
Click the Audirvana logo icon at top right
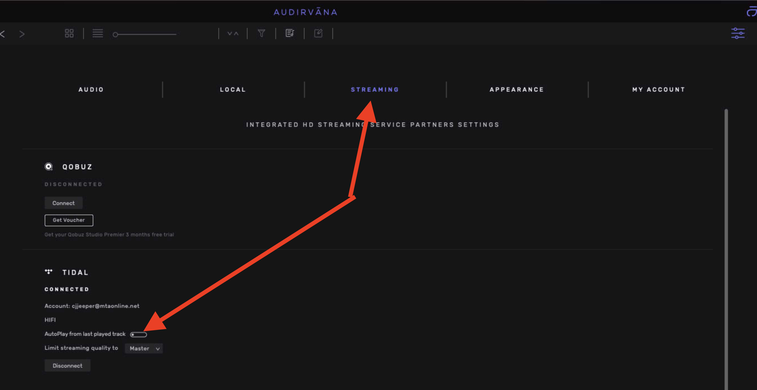tap(752, 11)
